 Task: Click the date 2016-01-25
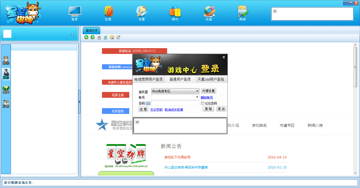pos(277,167)
